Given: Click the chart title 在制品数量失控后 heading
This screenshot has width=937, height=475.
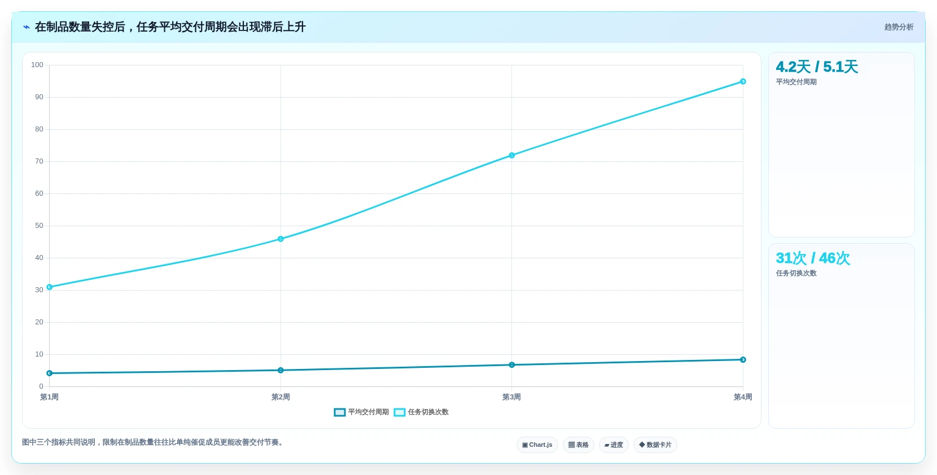Looking at the screenshot, I should pyautogui.click(x=170, y=27).
